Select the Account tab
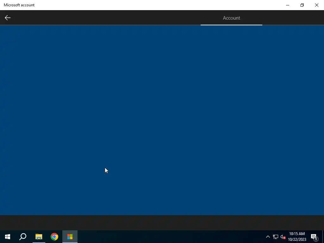Screen dimensions: 324x243 [231, 18]
